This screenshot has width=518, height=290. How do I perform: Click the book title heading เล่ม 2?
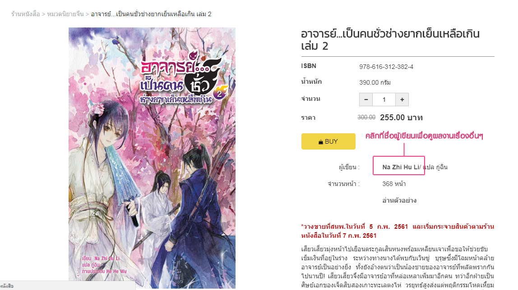coord(390,40)
